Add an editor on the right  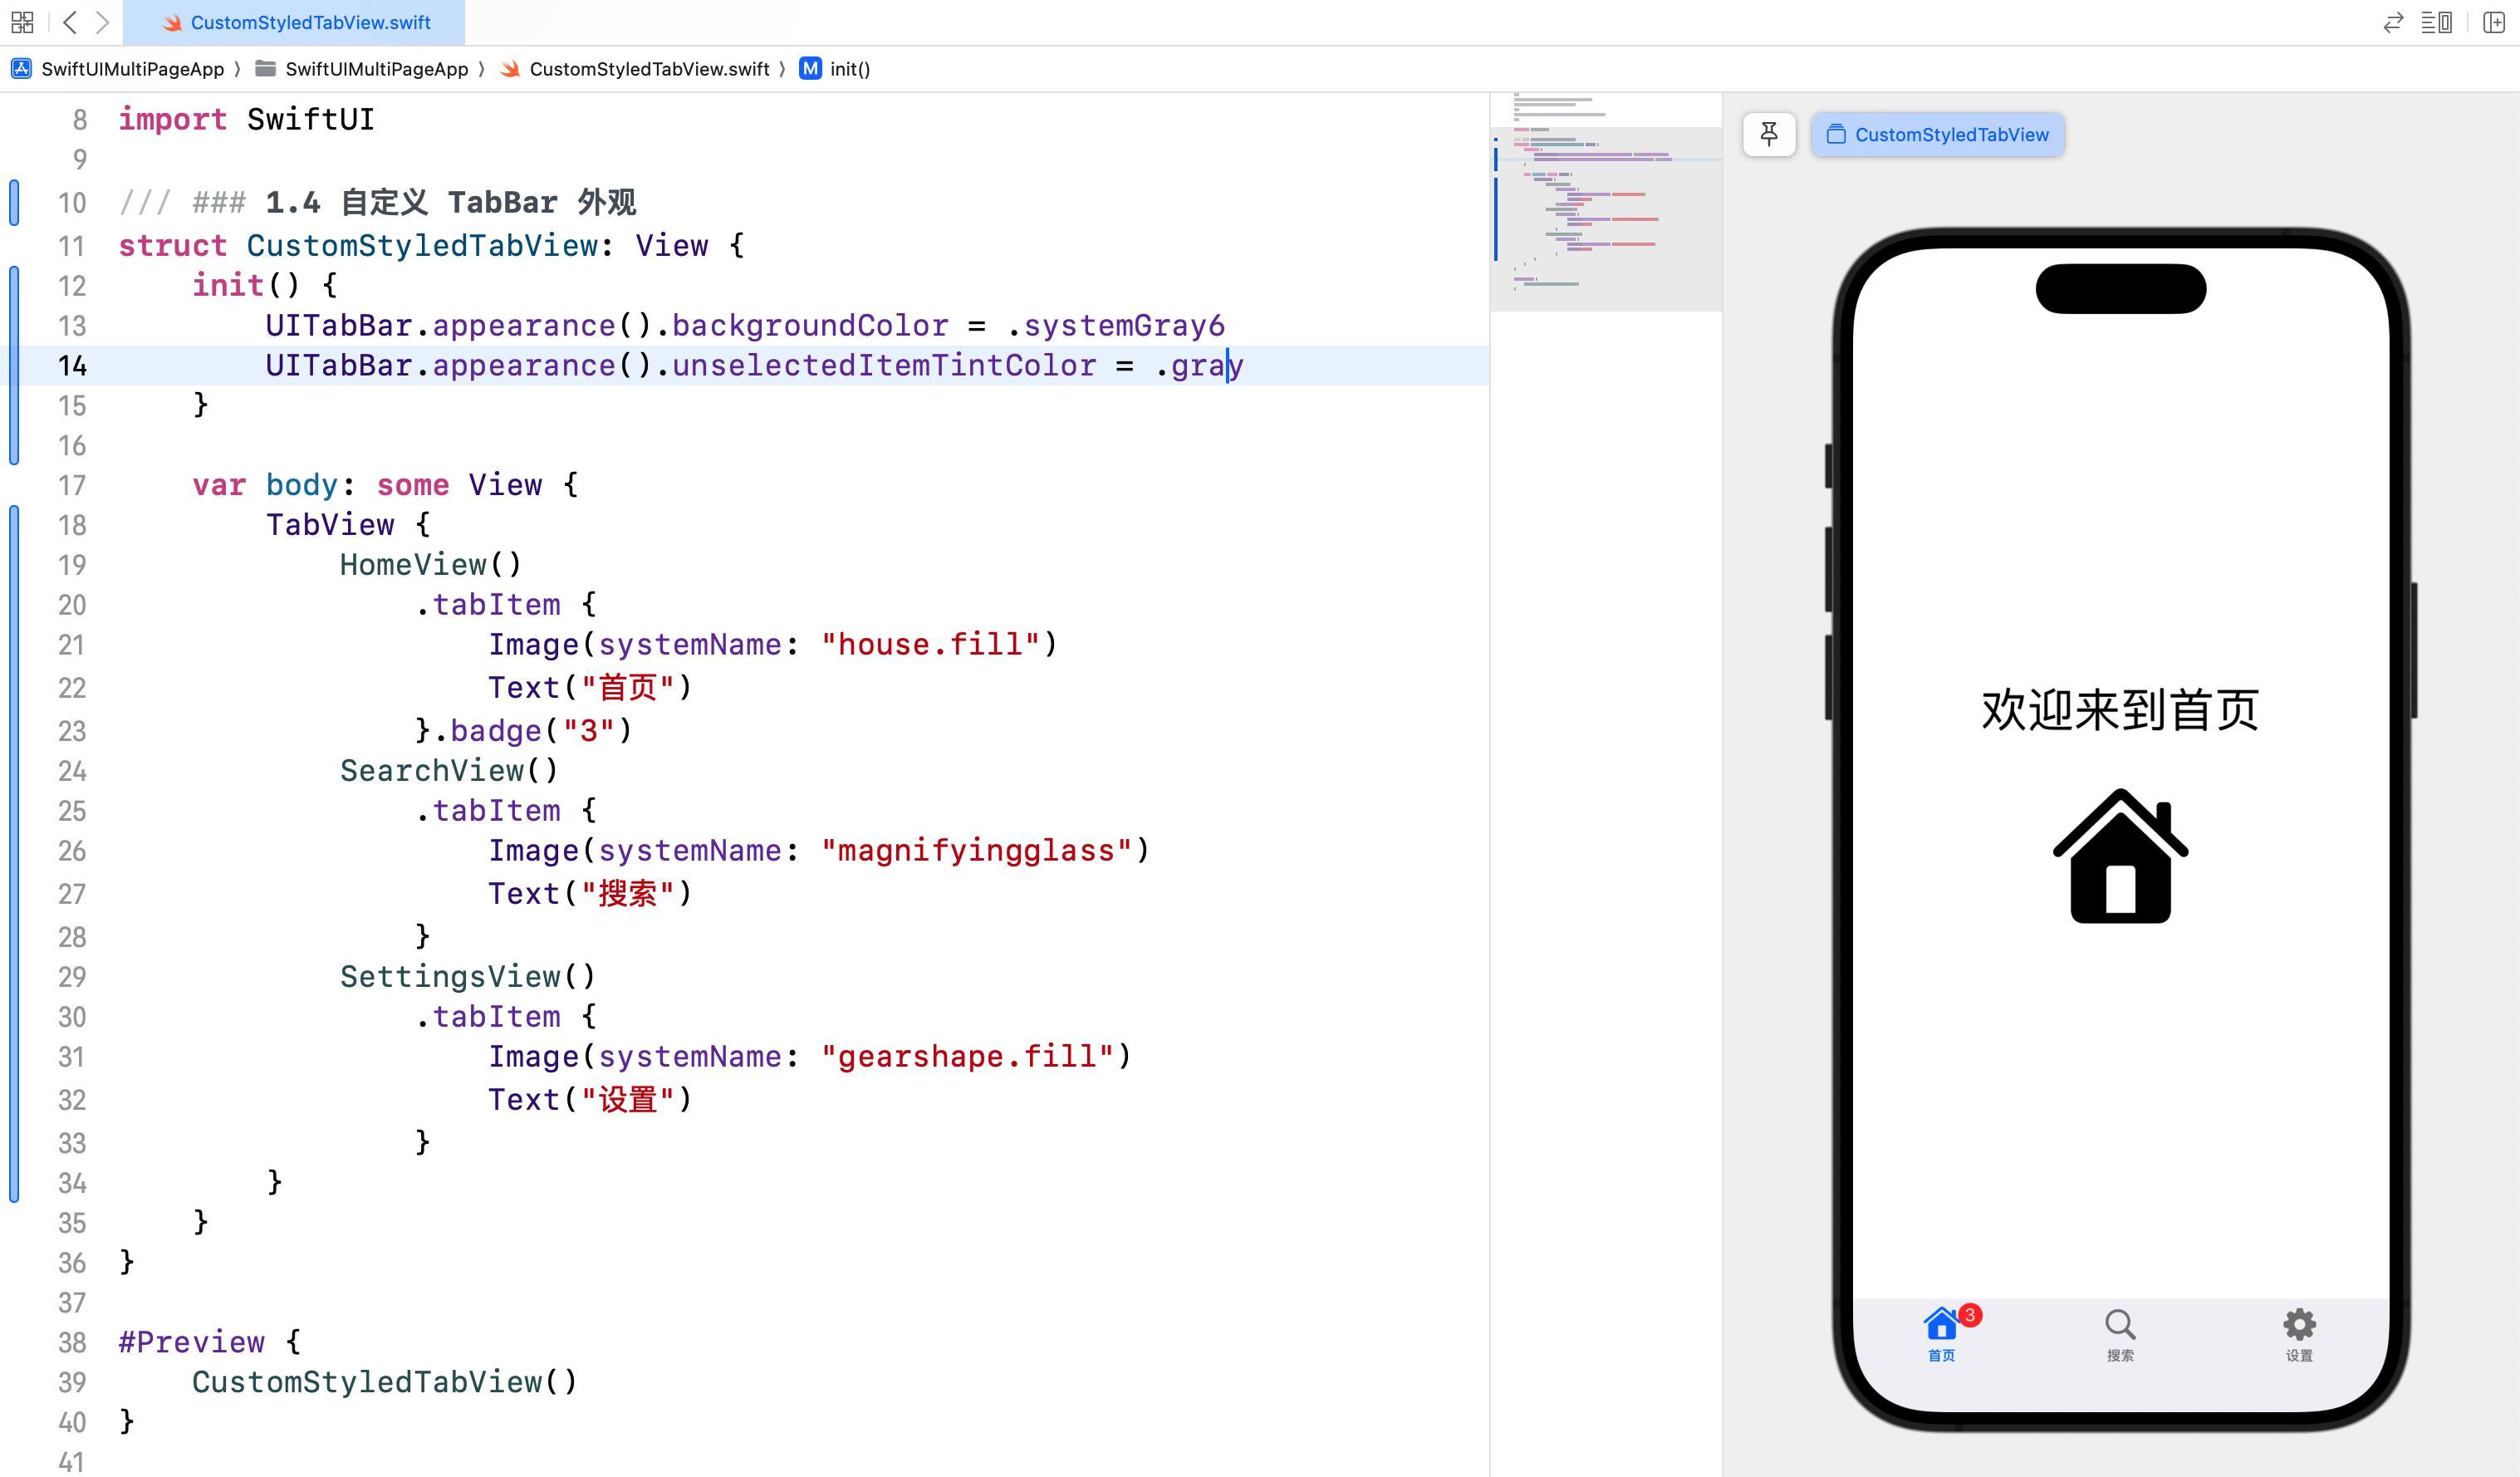(2493, 22)
